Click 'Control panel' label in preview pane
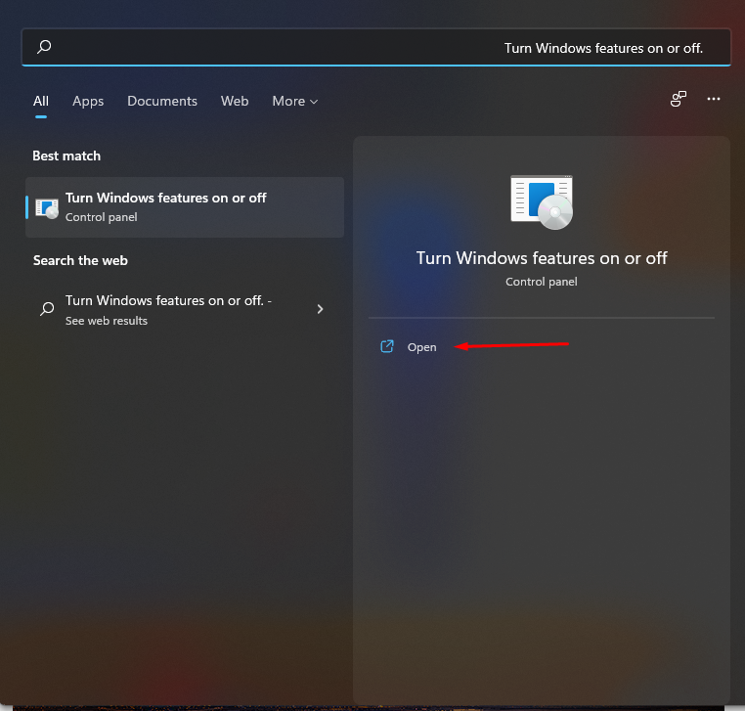This screenshot has height=711, width=745. point(542,282)
